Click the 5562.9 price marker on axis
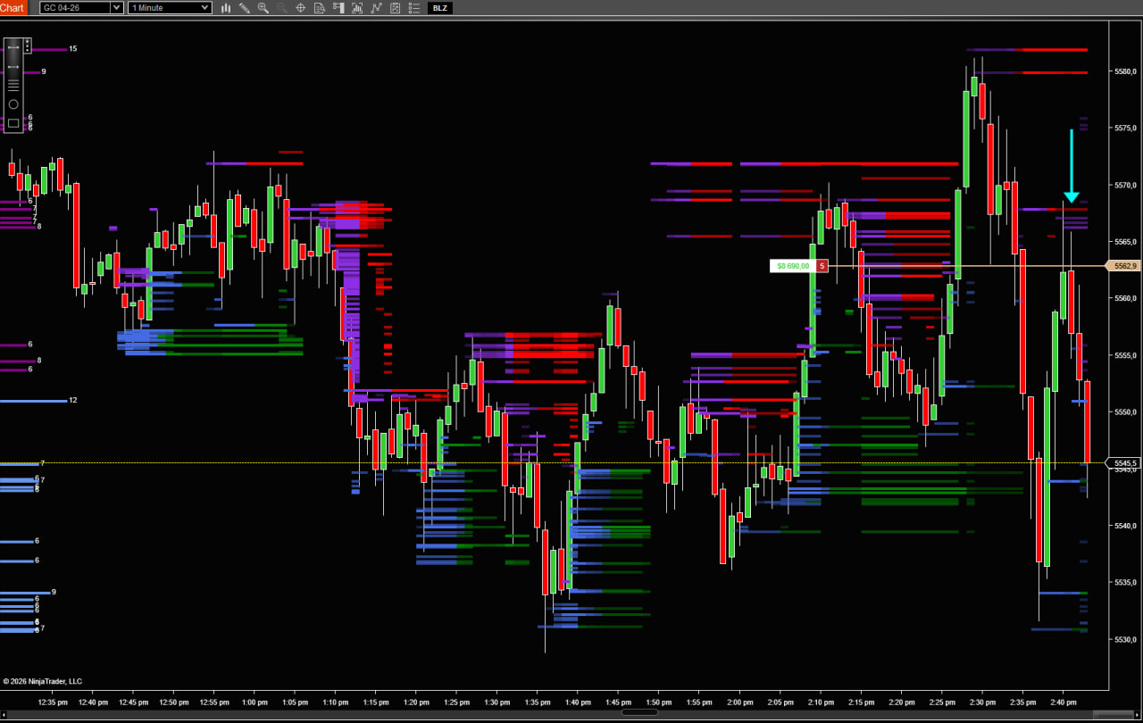This screenshot has width=1143, height=723. [x=1124, y=266]
